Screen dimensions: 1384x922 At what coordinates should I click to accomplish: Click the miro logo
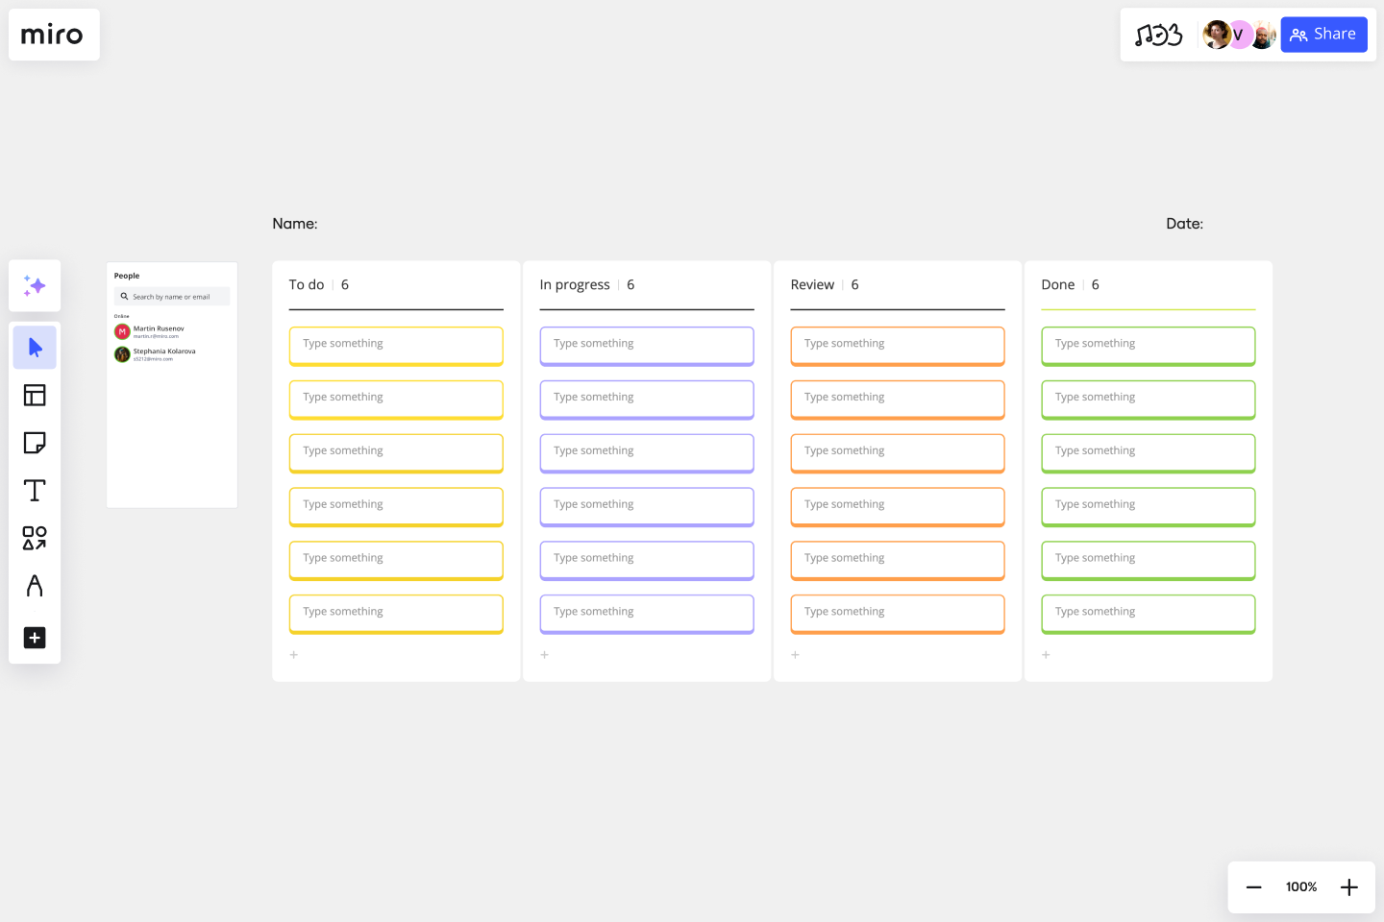click(53, 35)
